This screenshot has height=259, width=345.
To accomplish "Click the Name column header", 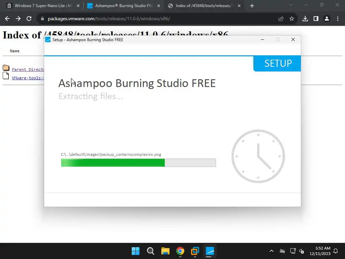I will 14,51.
